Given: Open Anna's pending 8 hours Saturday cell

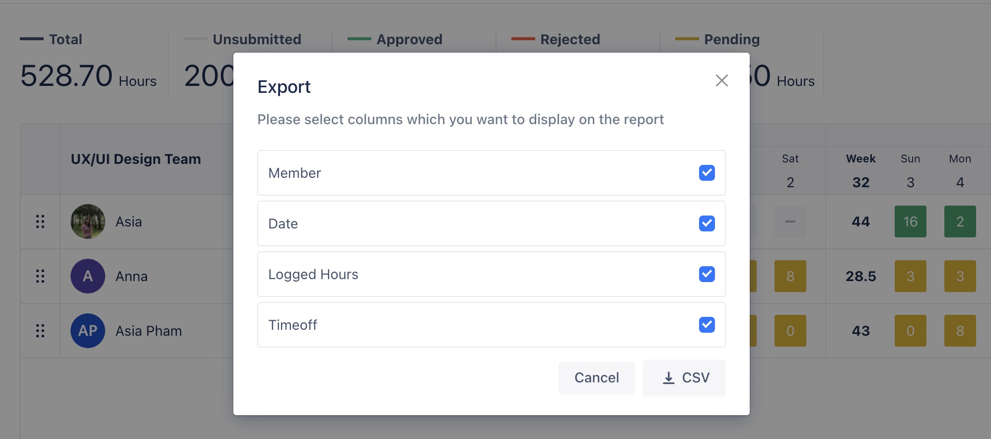Looking at the screenshot, I should [790, 276].
